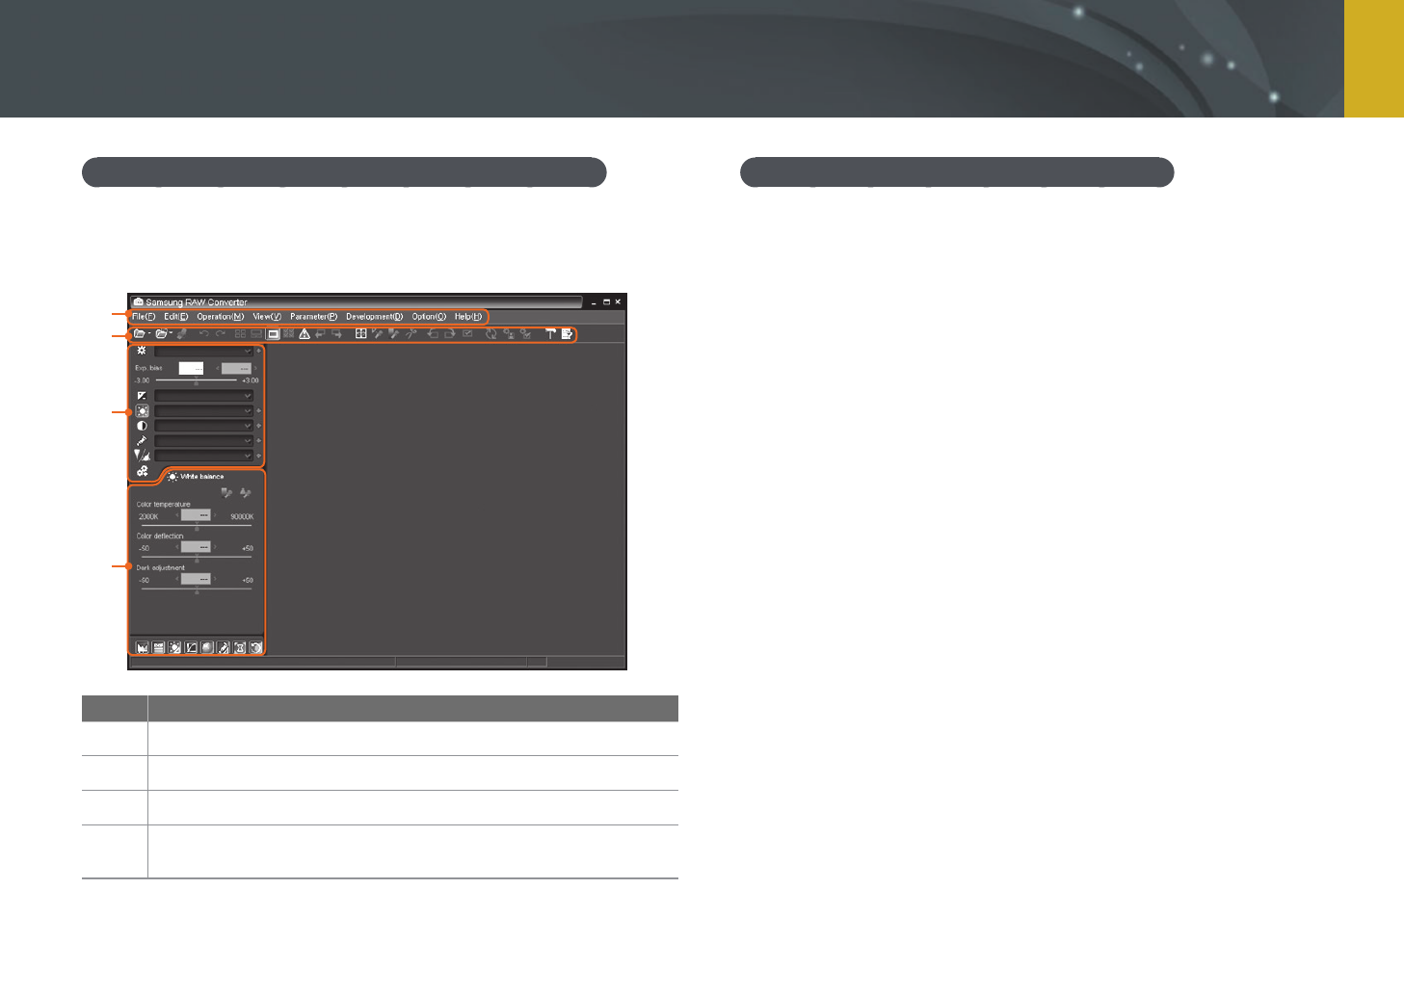
Task: Click the open file folder icon
Action: coord(139,334)
